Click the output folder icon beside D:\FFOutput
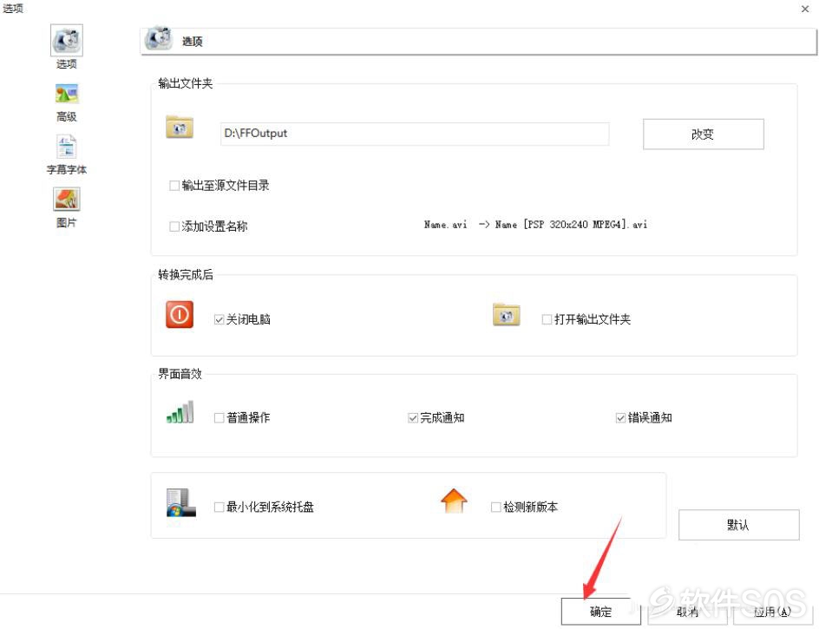Viewport: 819px width, 629px height. pyautogui.click(x=179, y=127)
